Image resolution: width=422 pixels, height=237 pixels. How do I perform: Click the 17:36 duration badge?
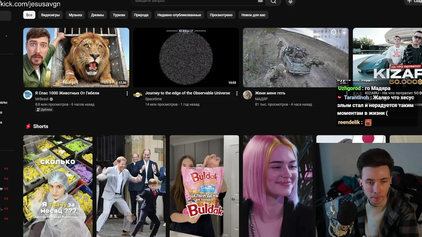122,83
